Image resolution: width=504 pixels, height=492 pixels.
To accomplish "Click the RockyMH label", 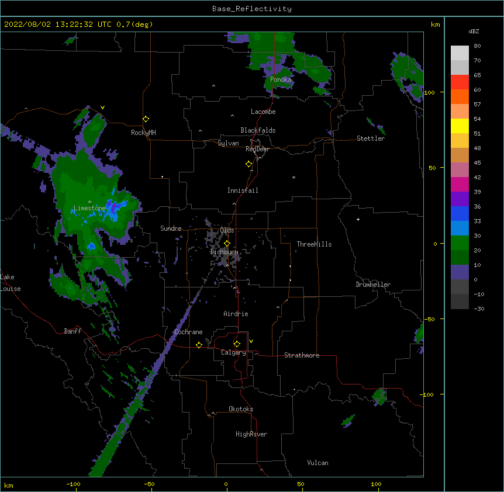I will [143, 133].
